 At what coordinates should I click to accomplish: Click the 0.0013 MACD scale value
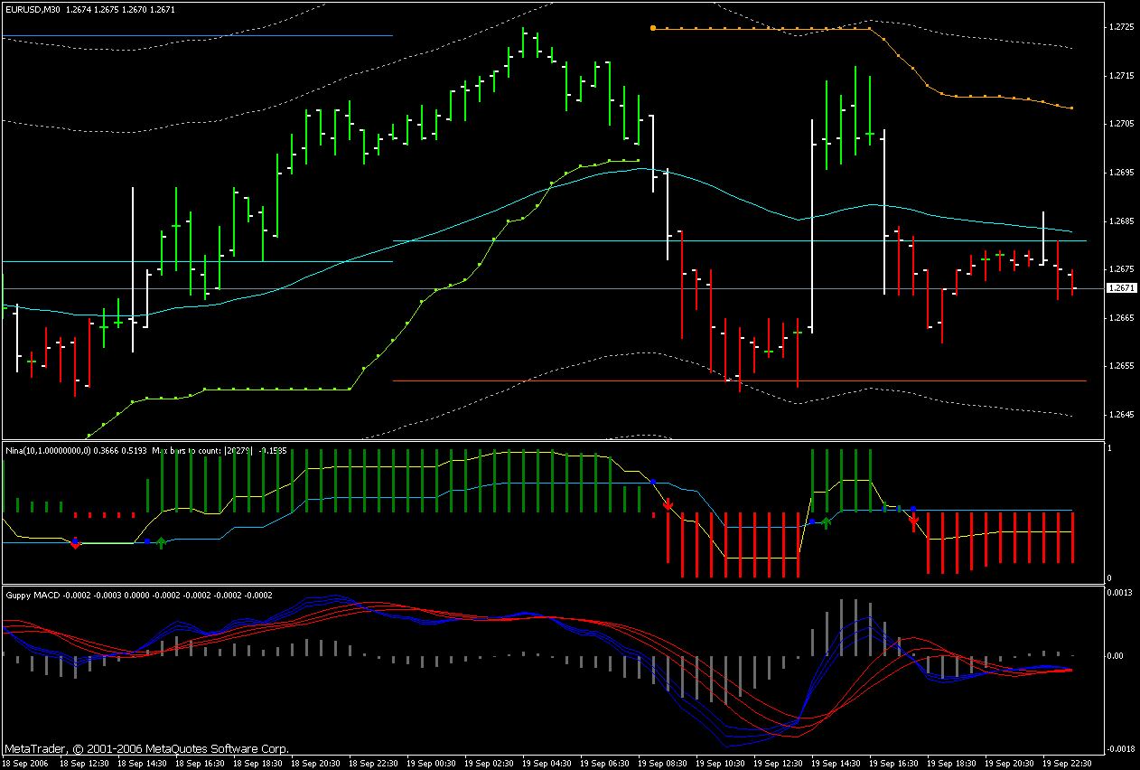coord(1121,593)
